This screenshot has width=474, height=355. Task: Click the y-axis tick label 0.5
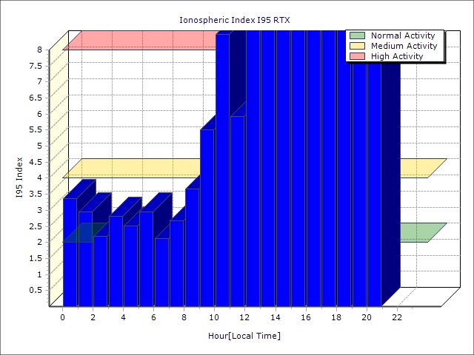[36, 290]
